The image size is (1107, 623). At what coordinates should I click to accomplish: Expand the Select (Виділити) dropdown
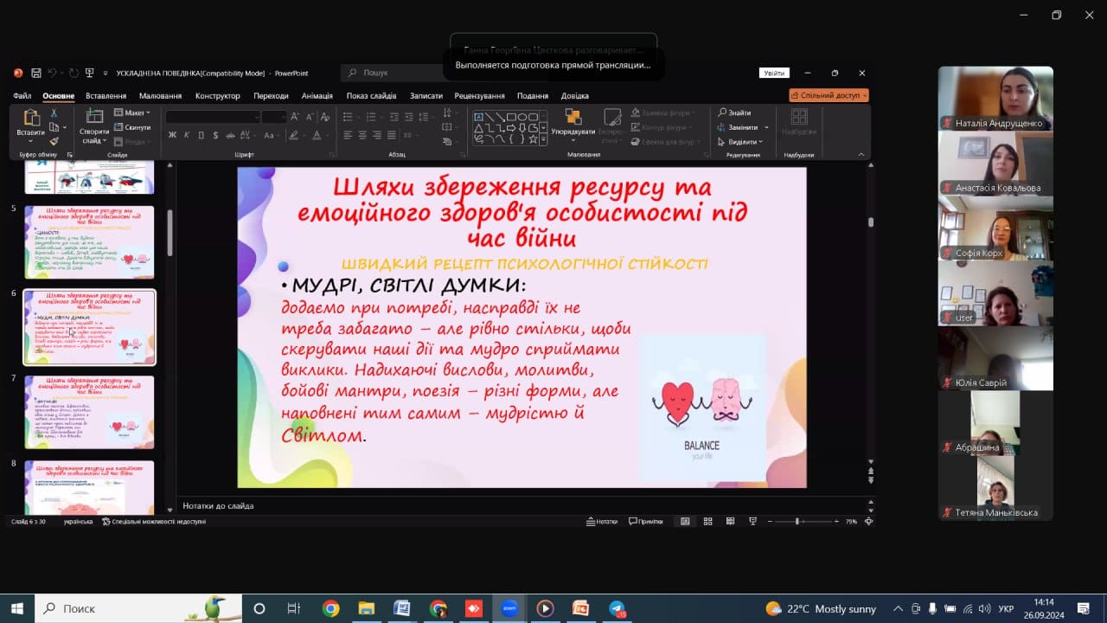[761, 142]
